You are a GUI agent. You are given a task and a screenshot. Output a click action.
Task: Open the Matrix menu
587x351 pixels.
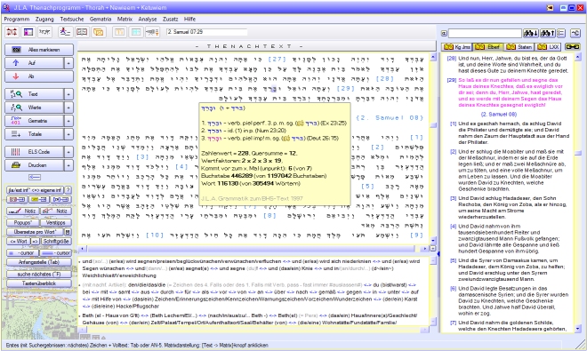coord(125,19)
